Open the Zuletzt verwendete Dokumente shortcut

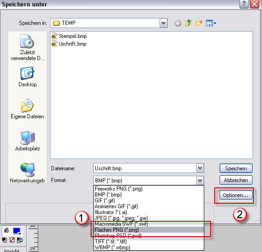(28, 47)
